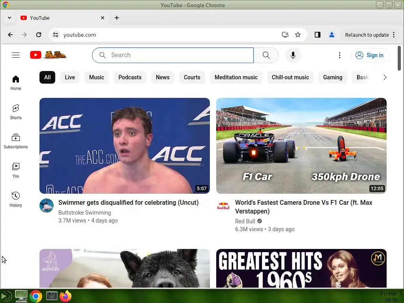View site information icon in address bar
Screen dimensions: 404x303
[x=55, y=35]
